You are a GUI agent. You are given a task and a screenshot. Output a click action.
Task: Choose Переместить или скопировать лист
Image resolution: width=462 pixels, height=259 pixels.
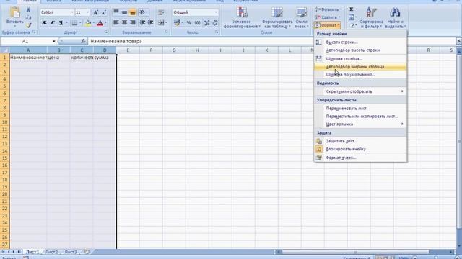click(361, 117)
